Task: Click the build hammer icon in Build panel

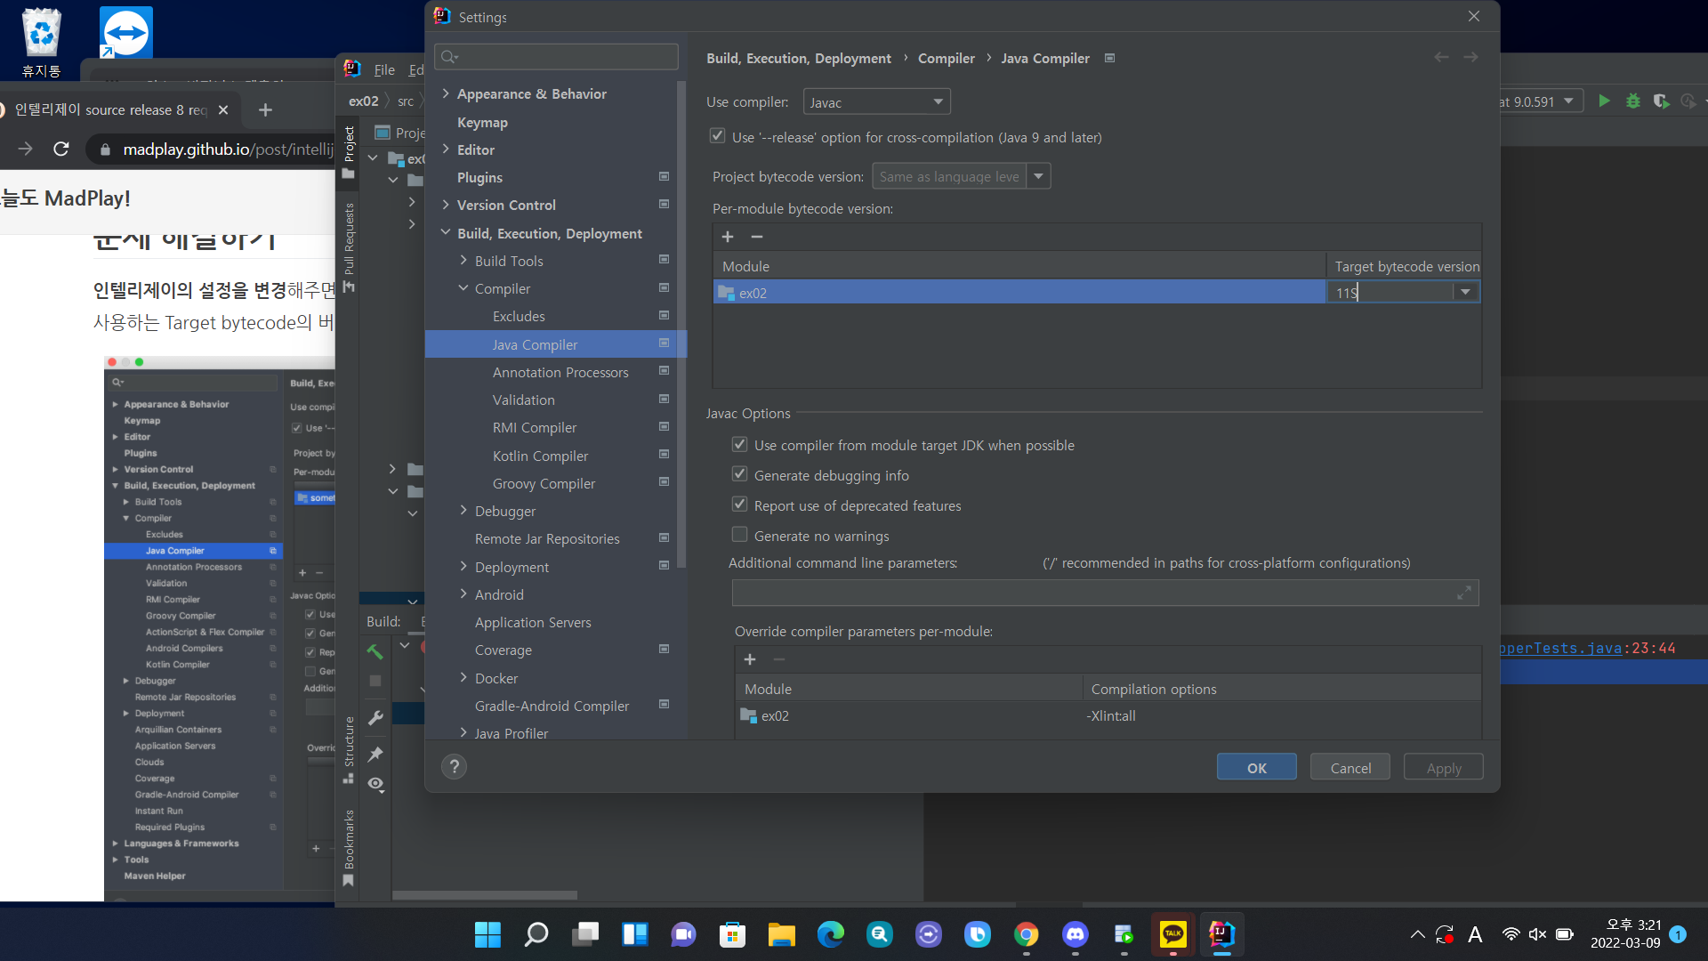Action: pos(375,652)
